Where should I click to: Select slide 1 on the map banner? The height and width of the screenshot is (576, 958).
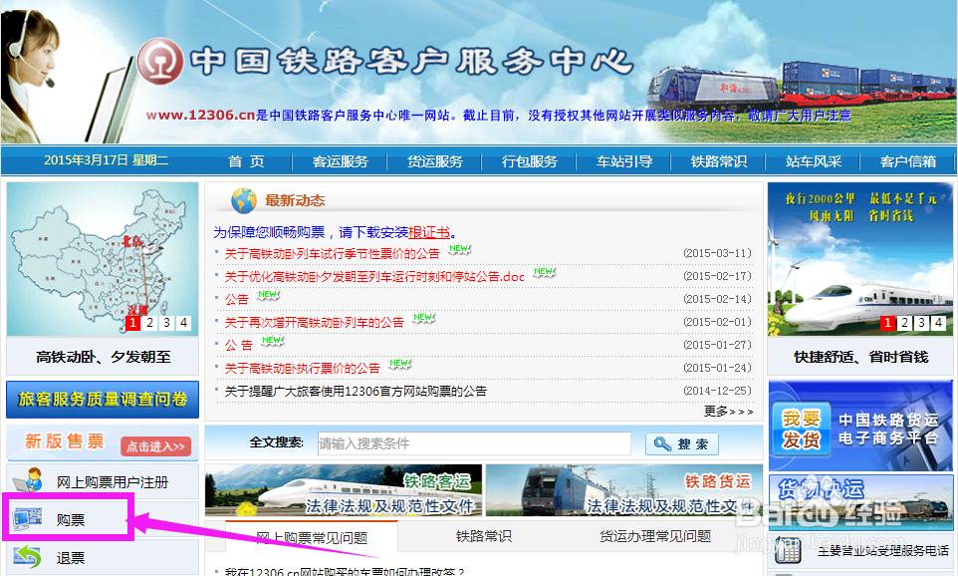point(132,323)
